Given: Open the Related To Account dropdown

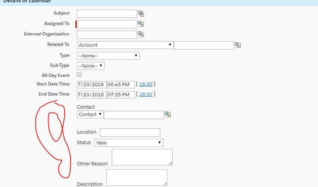Looking at the screenshot, I should point(125,45).
